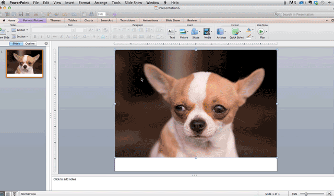Screen dimensions: 334x196
Task: Click the Decrease font size icon
Action: point(98,30)
